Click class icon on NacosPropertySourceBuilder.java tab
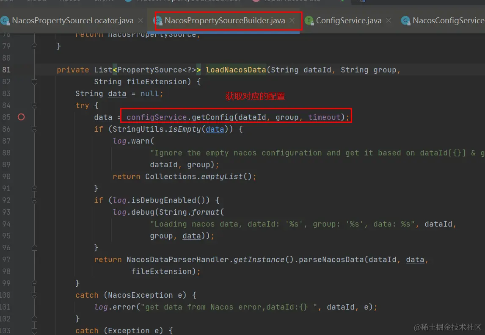This screenshot has height=335, width=485. [158, 21]
